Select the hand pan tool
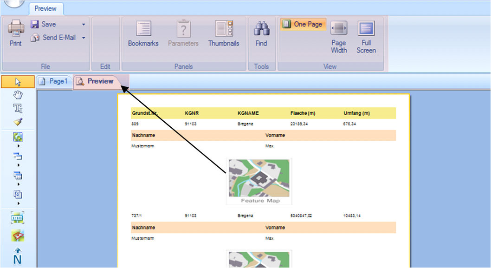The width and height of the screenshot is (491, 268). click(18, 95)
